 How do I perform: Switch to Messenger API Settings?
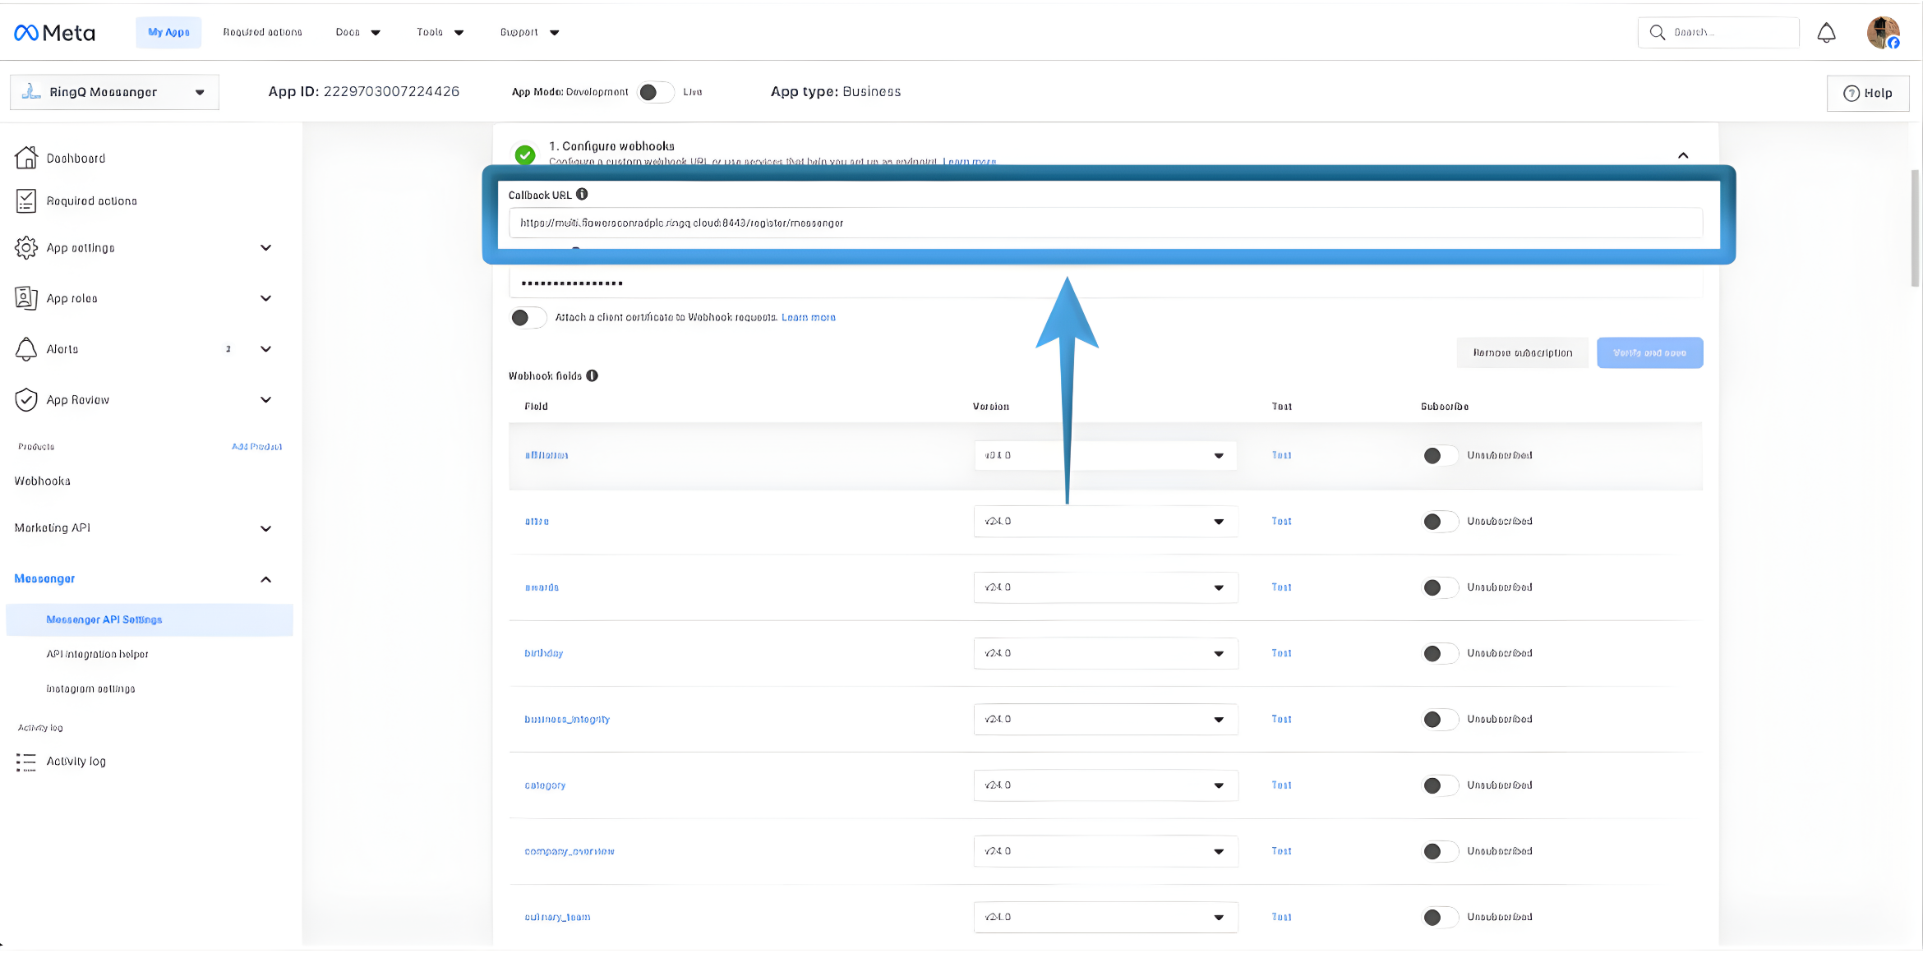coord(105,619)
